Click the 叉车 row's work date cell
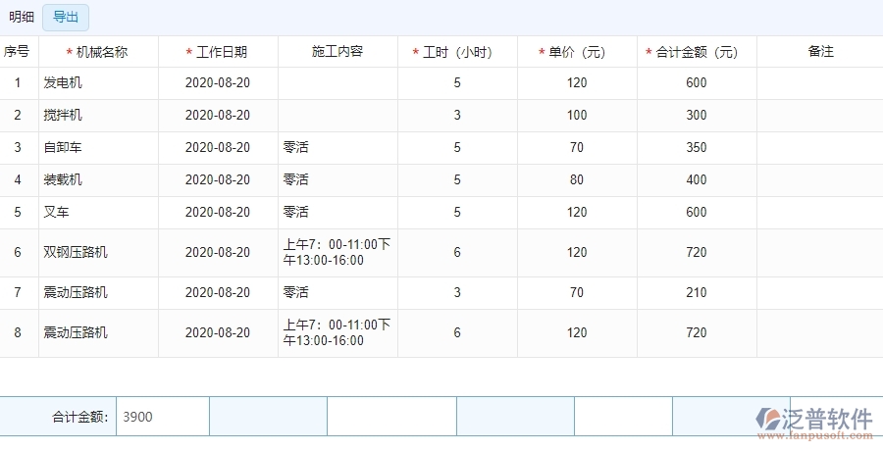This screenshot has height=451, width=883. pos(218,213)
